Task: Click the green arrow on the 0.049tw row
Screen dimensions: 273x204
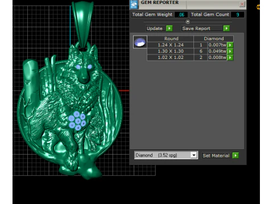Action: [230, 51]
